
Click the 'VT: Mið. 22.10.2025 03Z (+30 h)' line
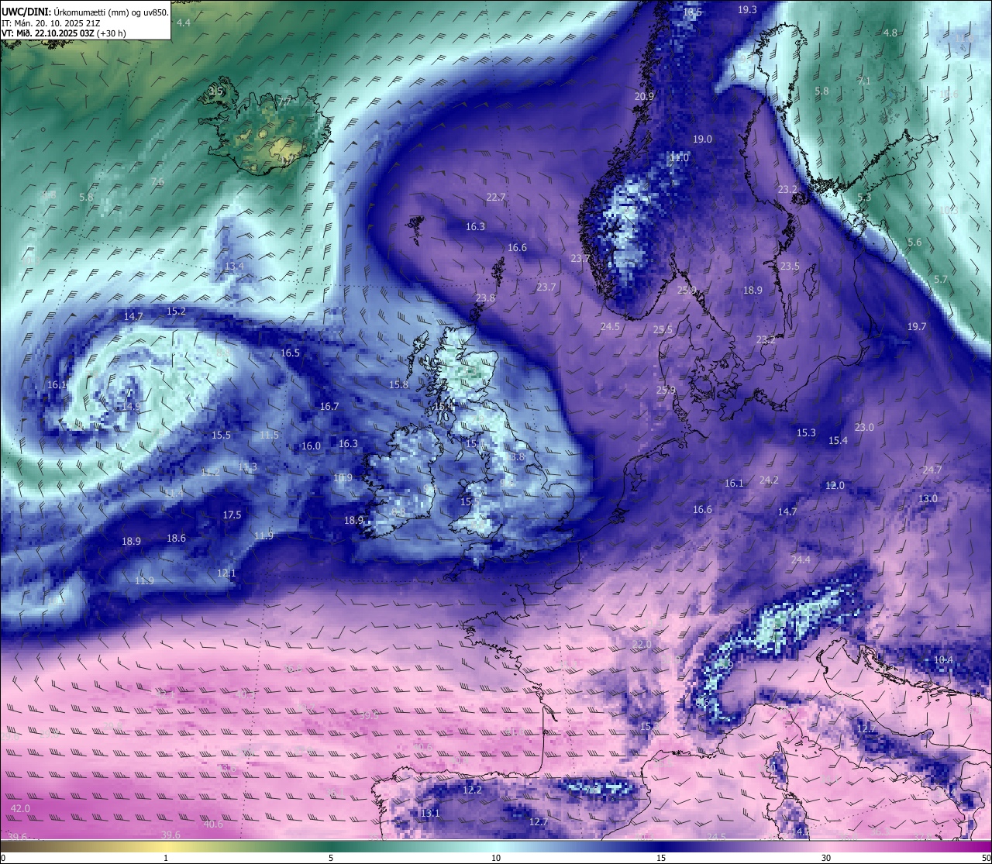(x=64, y=33)
